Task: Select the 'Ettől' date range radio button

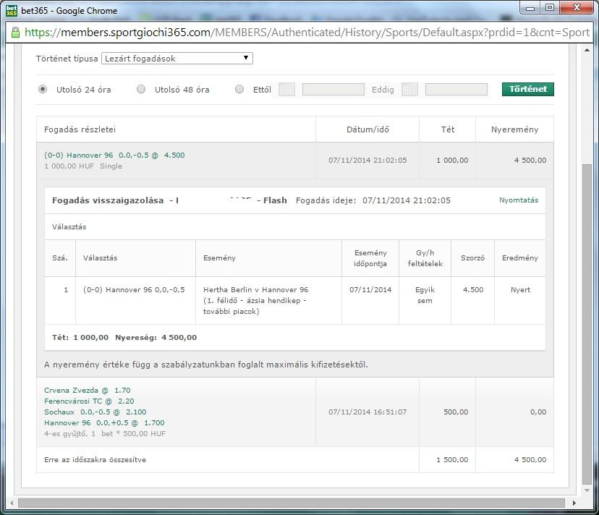Action: coord(239,89)
